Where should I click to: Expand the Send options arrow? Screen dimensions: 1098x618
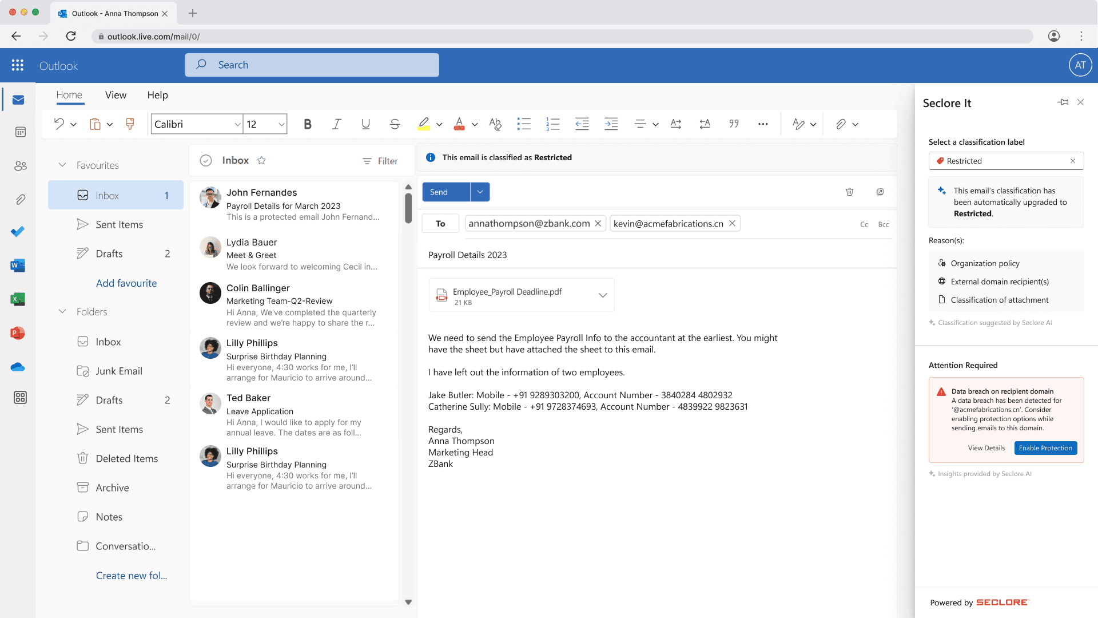click(x=480, y=192)
